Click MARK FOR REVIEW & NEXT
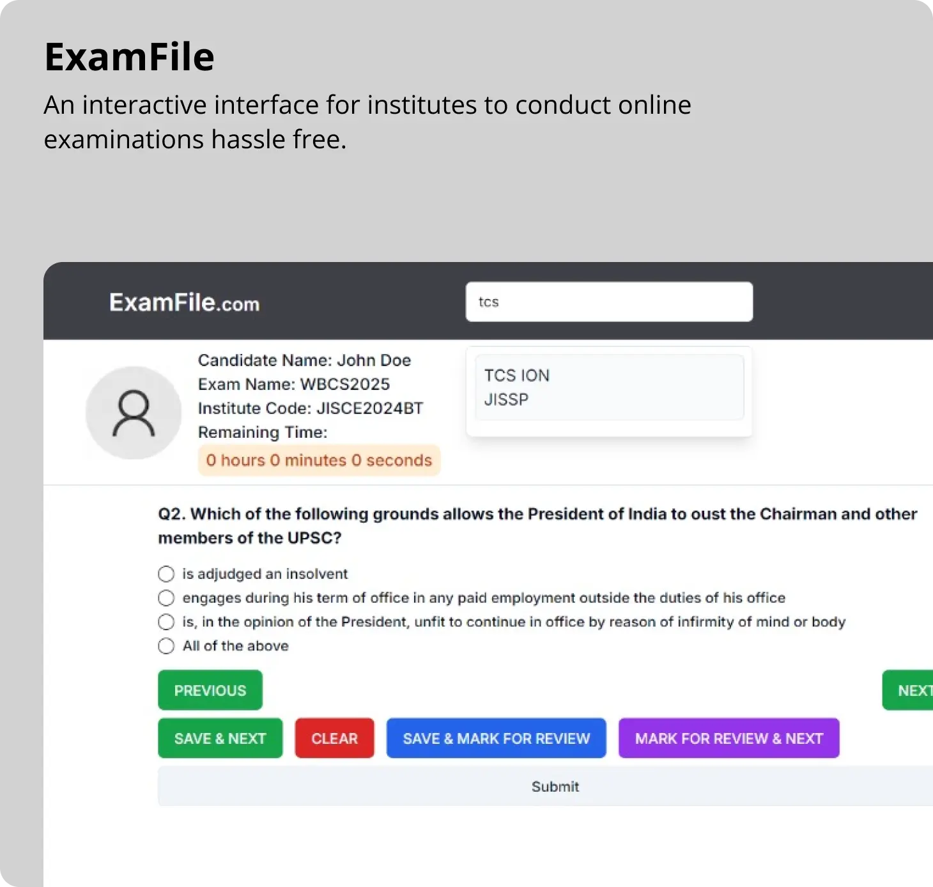Screen dimensions: 933x887 click(x=729, y=738)
